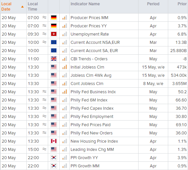This screenshot has height=170, width=188.
Task: Select the Period column header
Action: coord(153,4)
